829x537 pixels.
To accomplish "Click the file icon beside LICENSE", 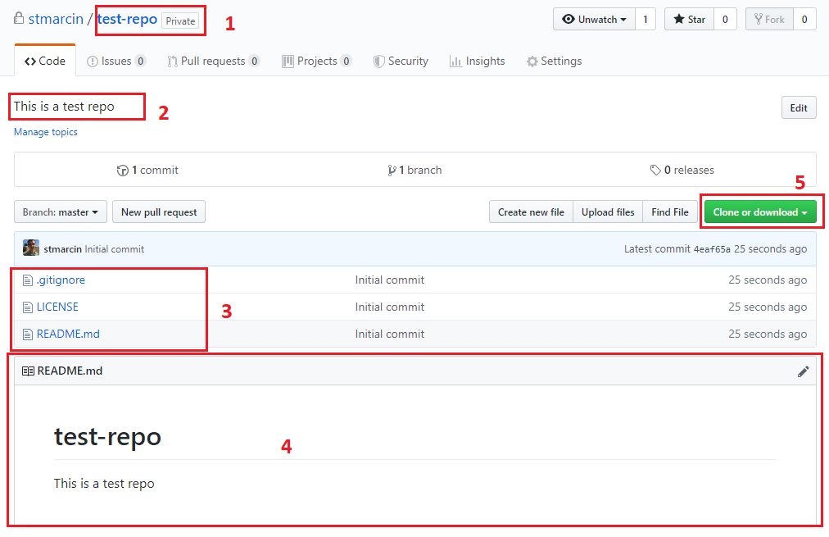I will tap(28, 307).
